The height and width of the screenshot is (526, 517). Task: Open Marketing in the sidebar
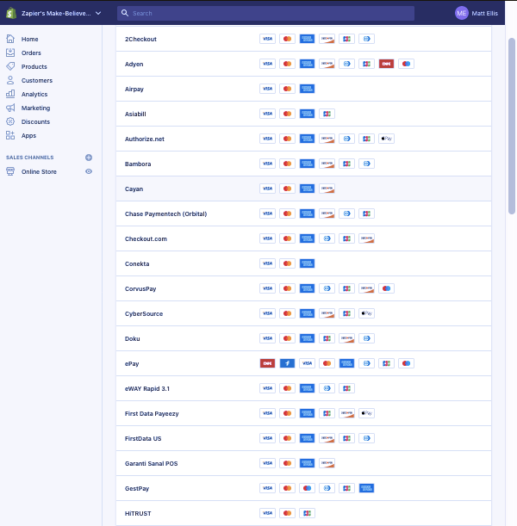[x=35, y=108]
